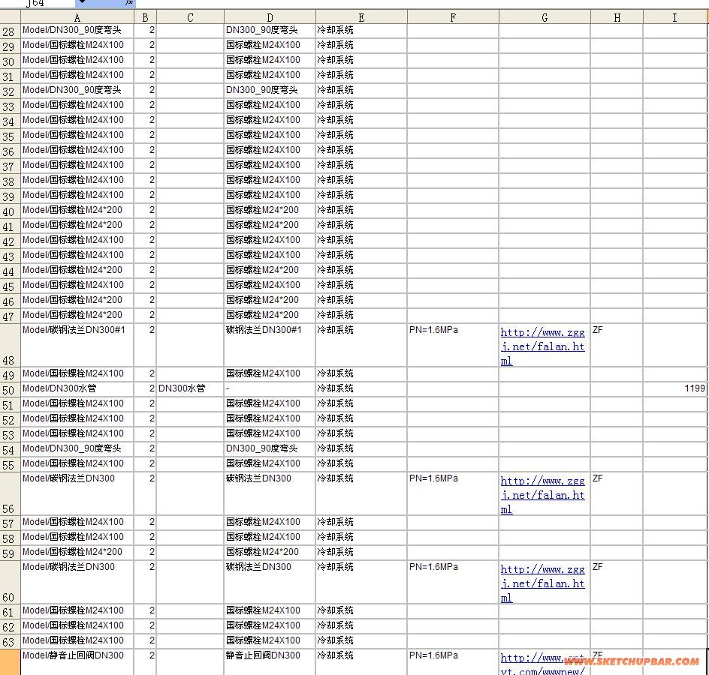This screenshot has width=709, height=675.
Task: Select row 50 header
Action: point(10,390)
